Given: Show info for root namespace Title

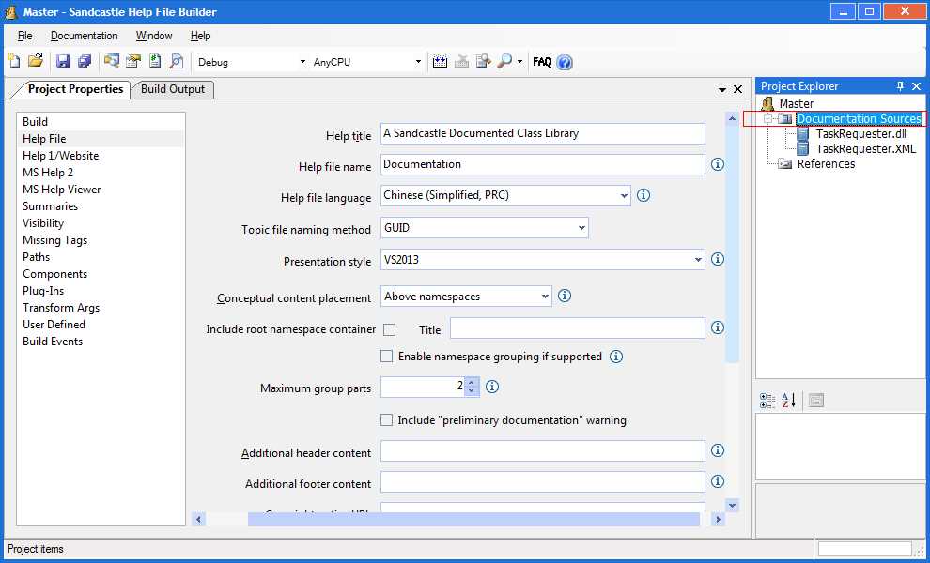Looking at the screenshot, I should [x=718, y=327].
